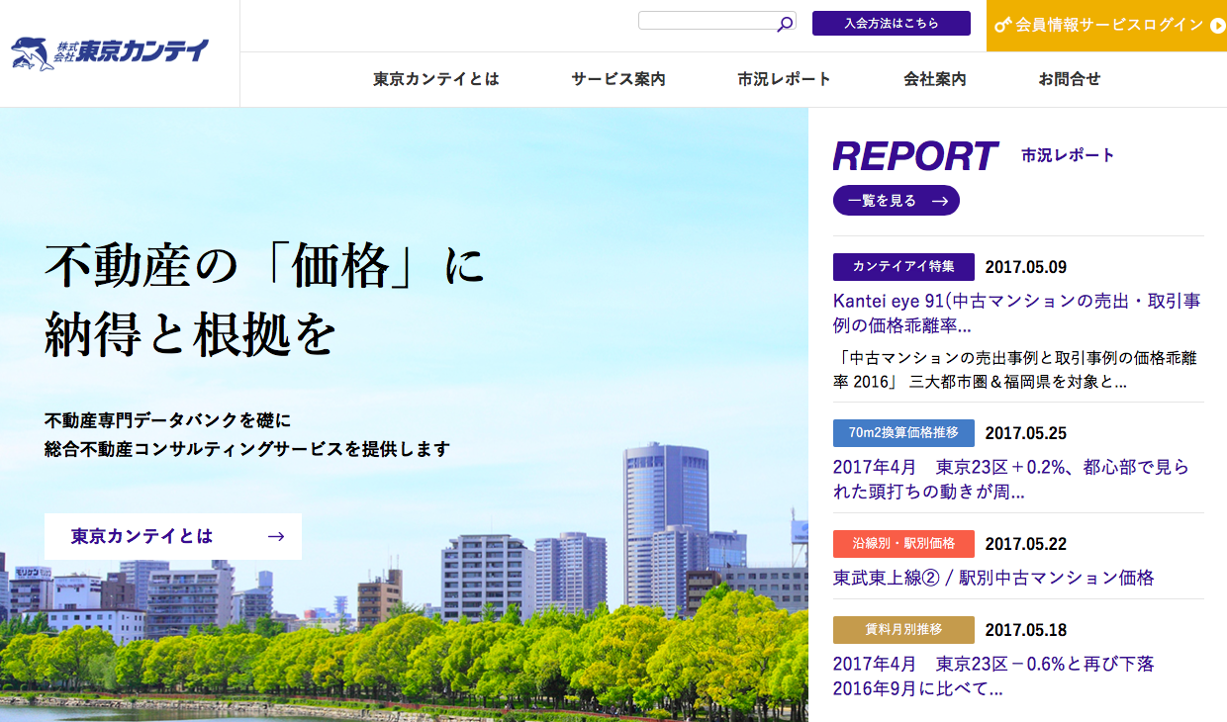Open the 入会方法はこちら button
This screenshot has height=722, width=1227.
point(891,23)
